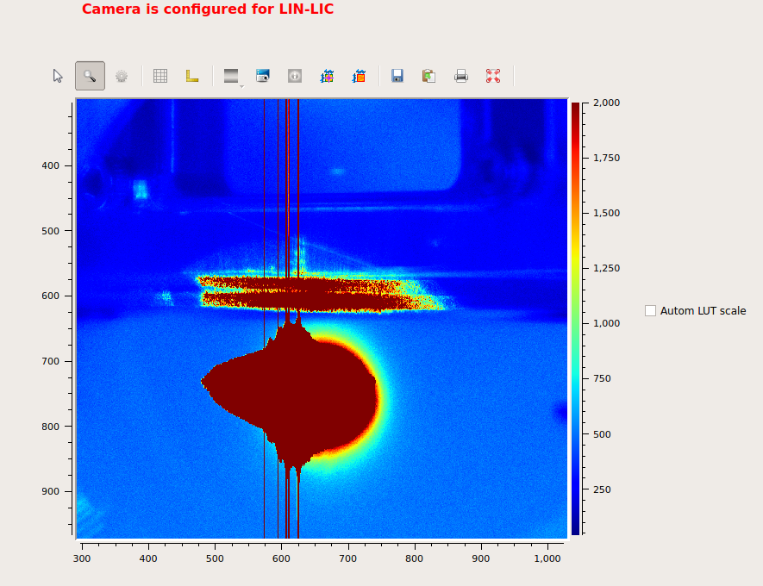Click the yellow ruler axes icon
This screenshot has height=586, width=763.
coord(192,76)
